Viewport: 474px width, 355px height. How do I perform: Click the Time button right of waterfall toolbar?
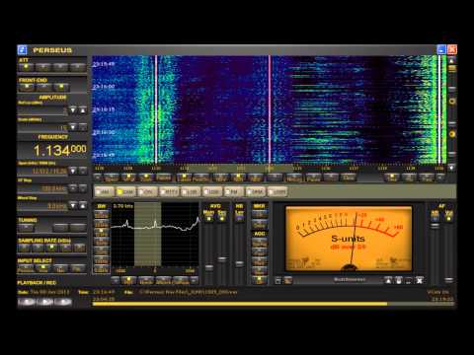(392, 177)
